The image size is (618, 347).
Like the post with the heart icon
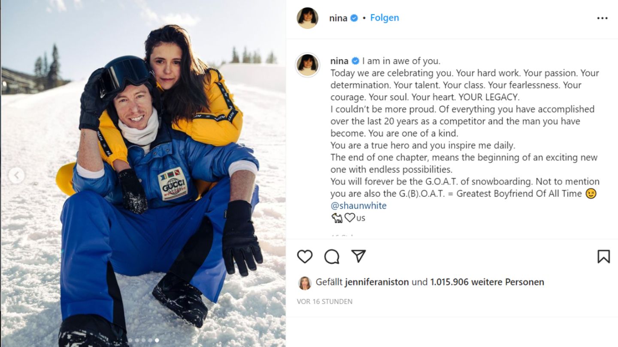pos(305,257)
